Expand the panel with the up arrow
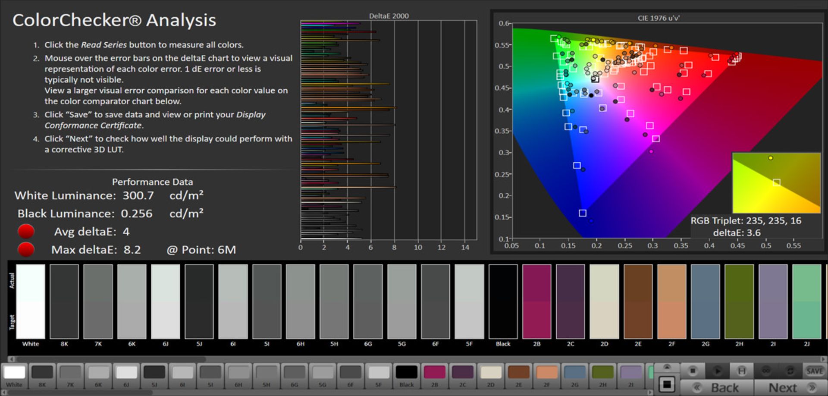This screenshot has width=828, height=396. coord(667,367)
